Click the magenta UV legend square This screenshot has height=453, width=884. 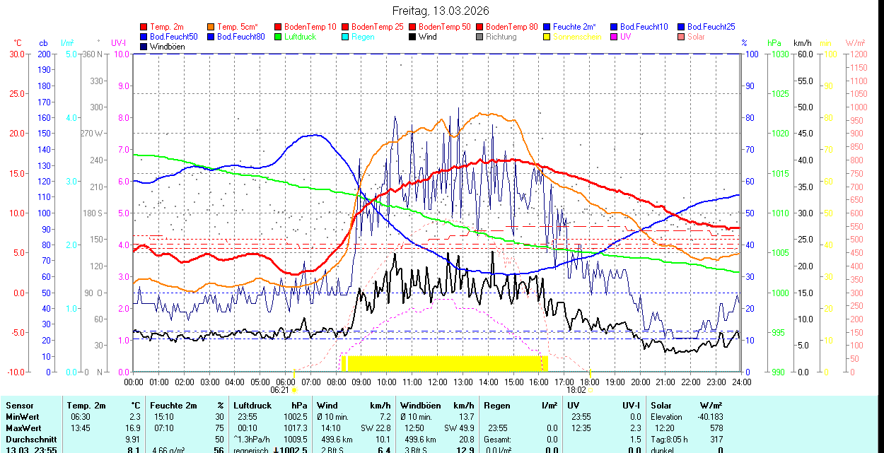615,37
